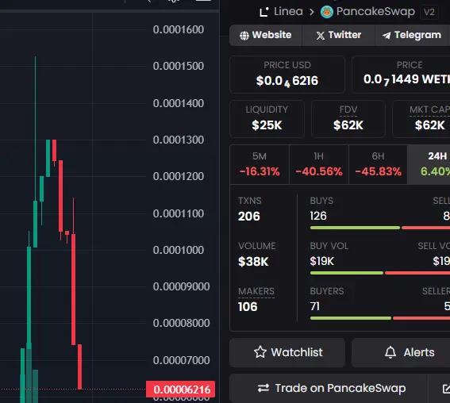
Task: Click the 0.00008000 price axis label
Action: [x=182, y=323]
